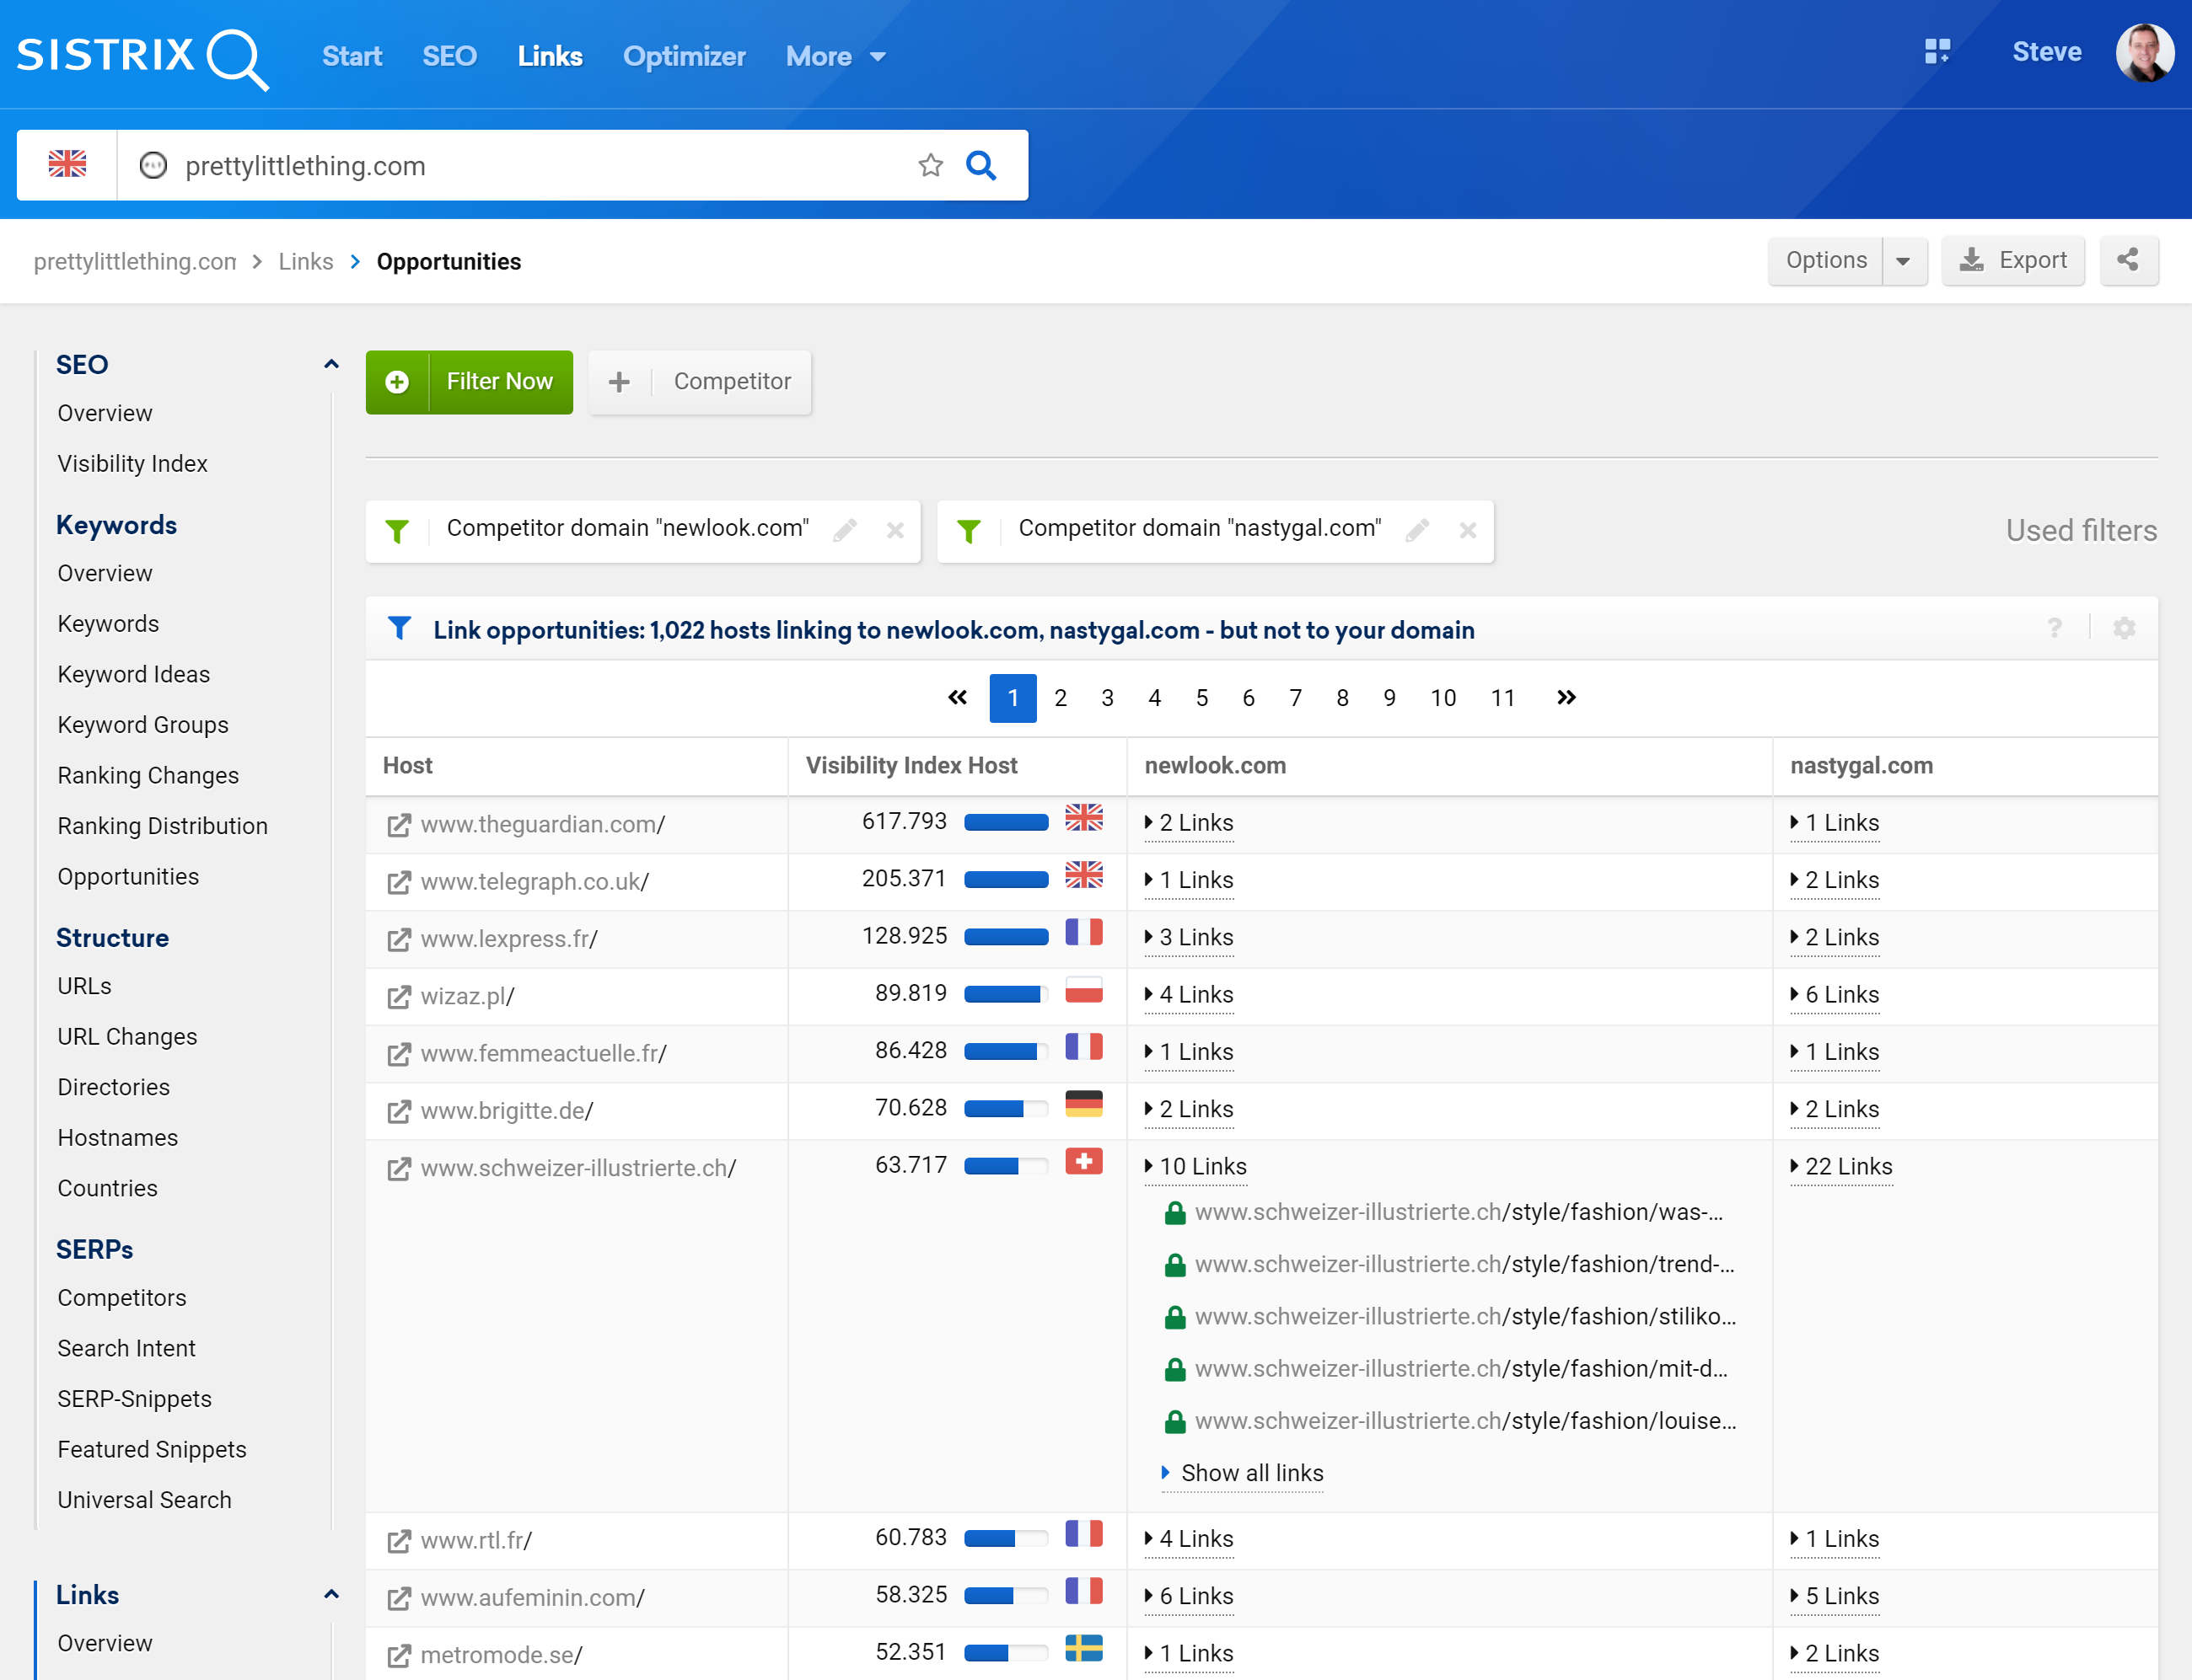Click the SISTRIX logo
The image size is (2192, 1680).
tap(142, 57)
